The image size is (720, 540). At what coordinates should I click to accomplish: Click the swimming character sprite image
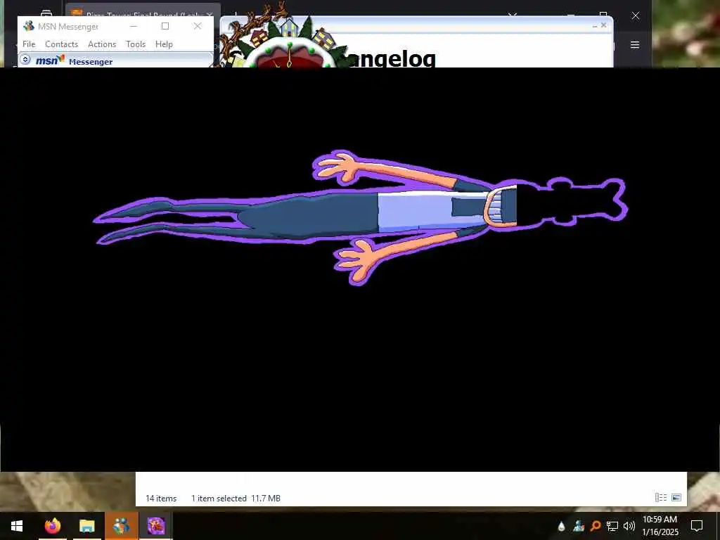(361, 217)
